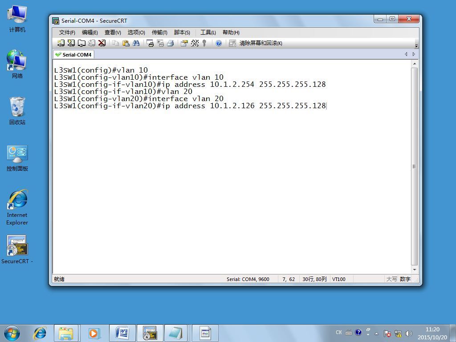Click the 'L3SW1(config)#vlan 10' line
Screen dimensions: 456x342
(101, 70)
